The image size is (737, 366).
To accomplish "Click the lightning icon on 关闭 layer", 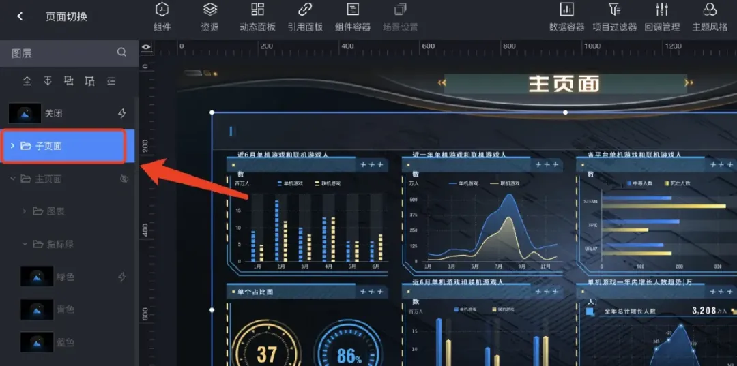I will 121,113.
